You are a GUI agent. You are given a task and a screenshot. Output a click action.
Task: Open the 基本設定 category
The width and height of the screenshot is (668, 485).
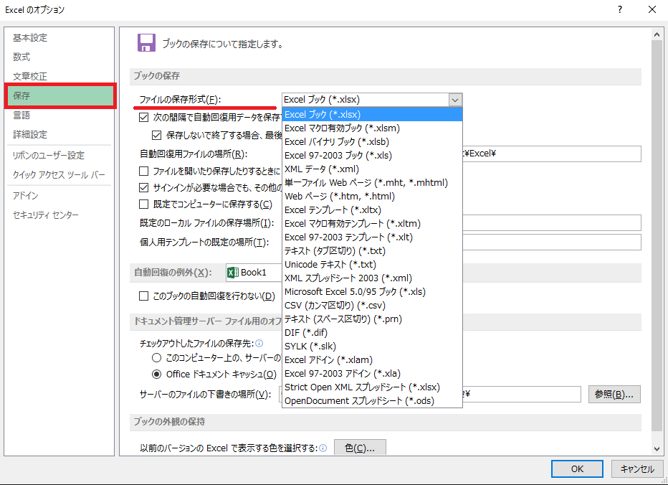(30, 37)
